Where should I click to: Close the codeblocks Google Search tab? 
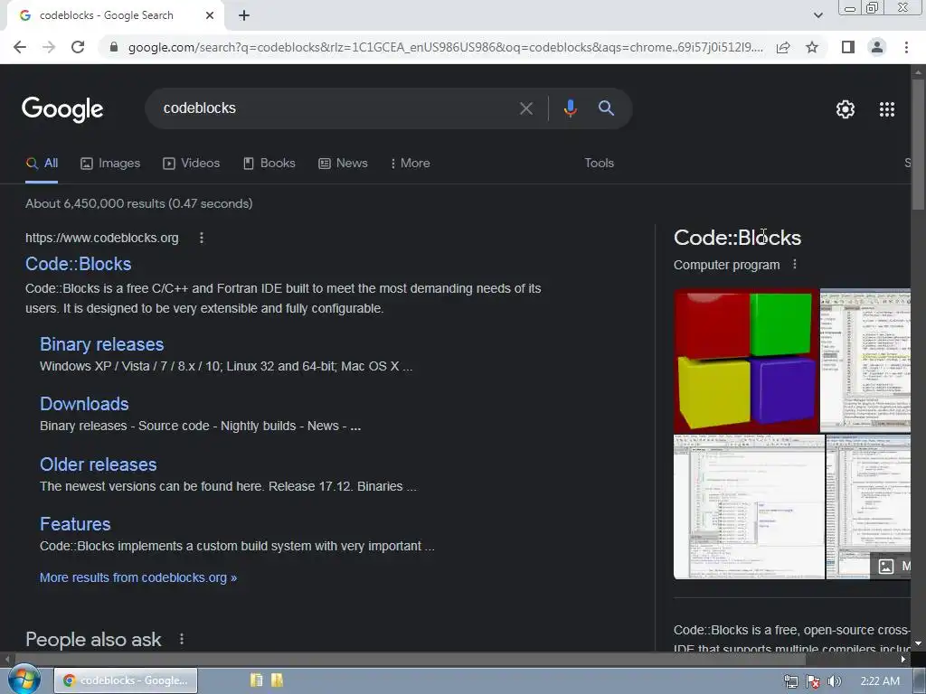210,16
